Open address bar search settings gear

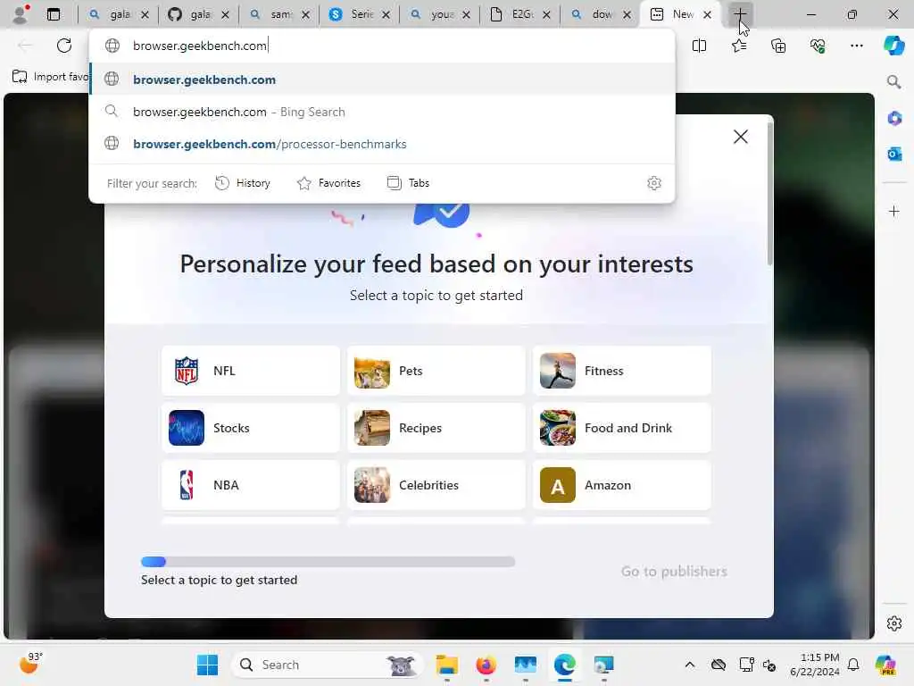point(654,183)
